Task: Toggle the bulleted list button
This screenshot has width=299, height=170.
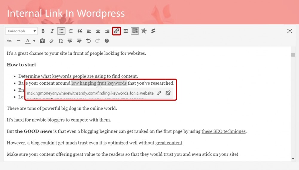Action: point(61,31)
